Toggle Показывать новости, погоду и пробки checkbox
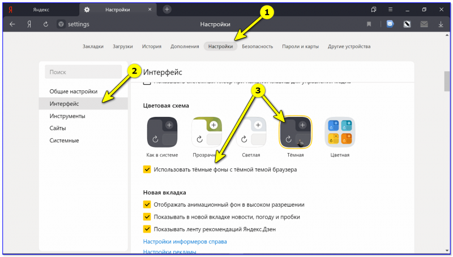The width and height of the screenshot is (453, 257). 147,217
